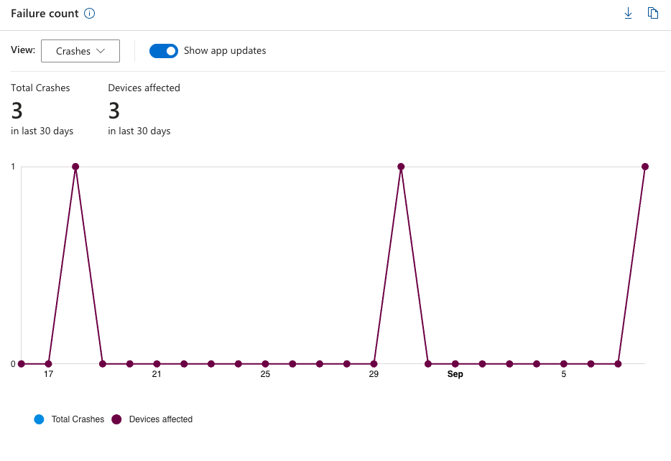The height and width of the screenshot is (461, 671).
Task: Click the Failure count info icon
Action: [89, 14]
